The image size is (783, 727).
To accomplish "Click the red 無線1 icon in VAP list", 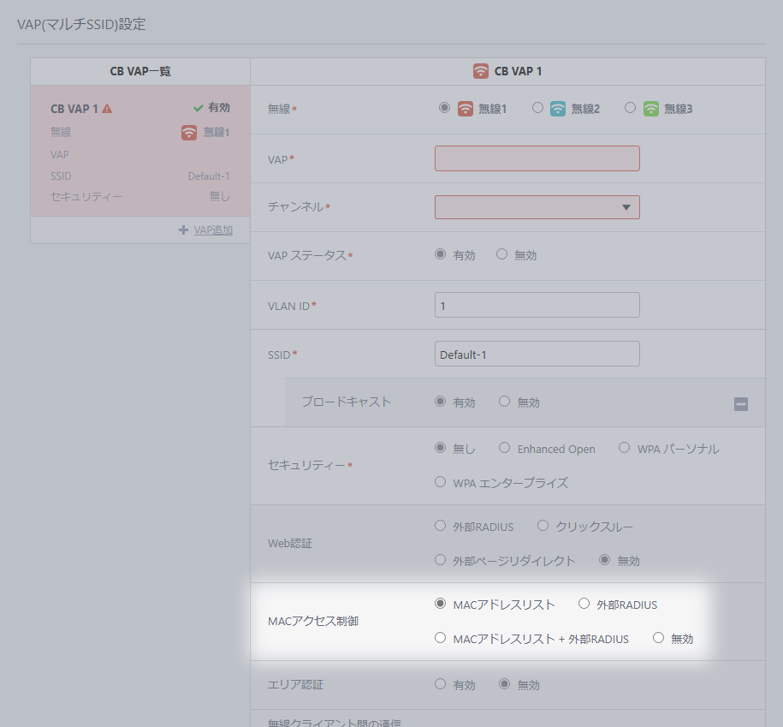I will coord(189,132).
